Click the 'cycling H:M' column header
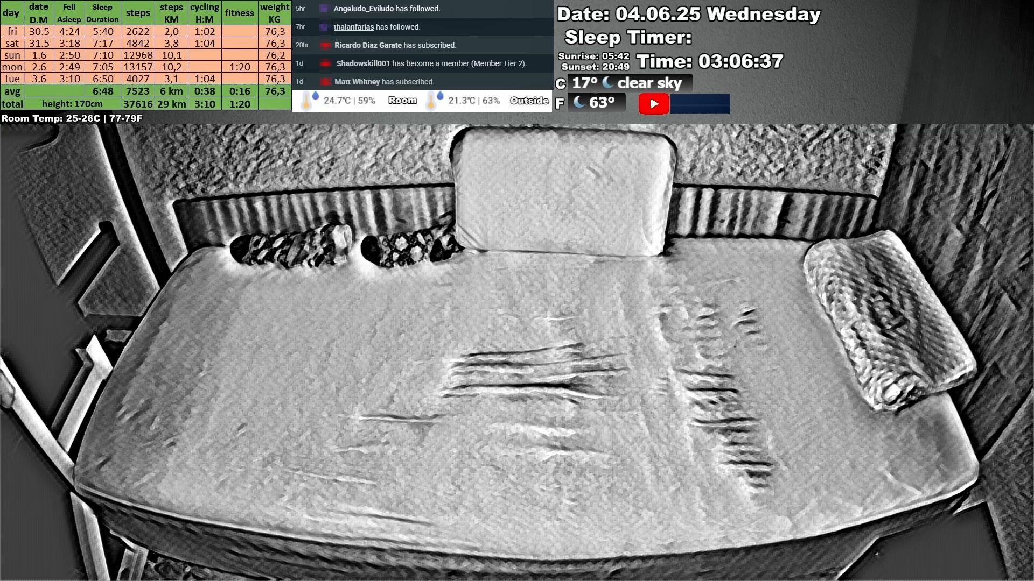 point(205,13)
